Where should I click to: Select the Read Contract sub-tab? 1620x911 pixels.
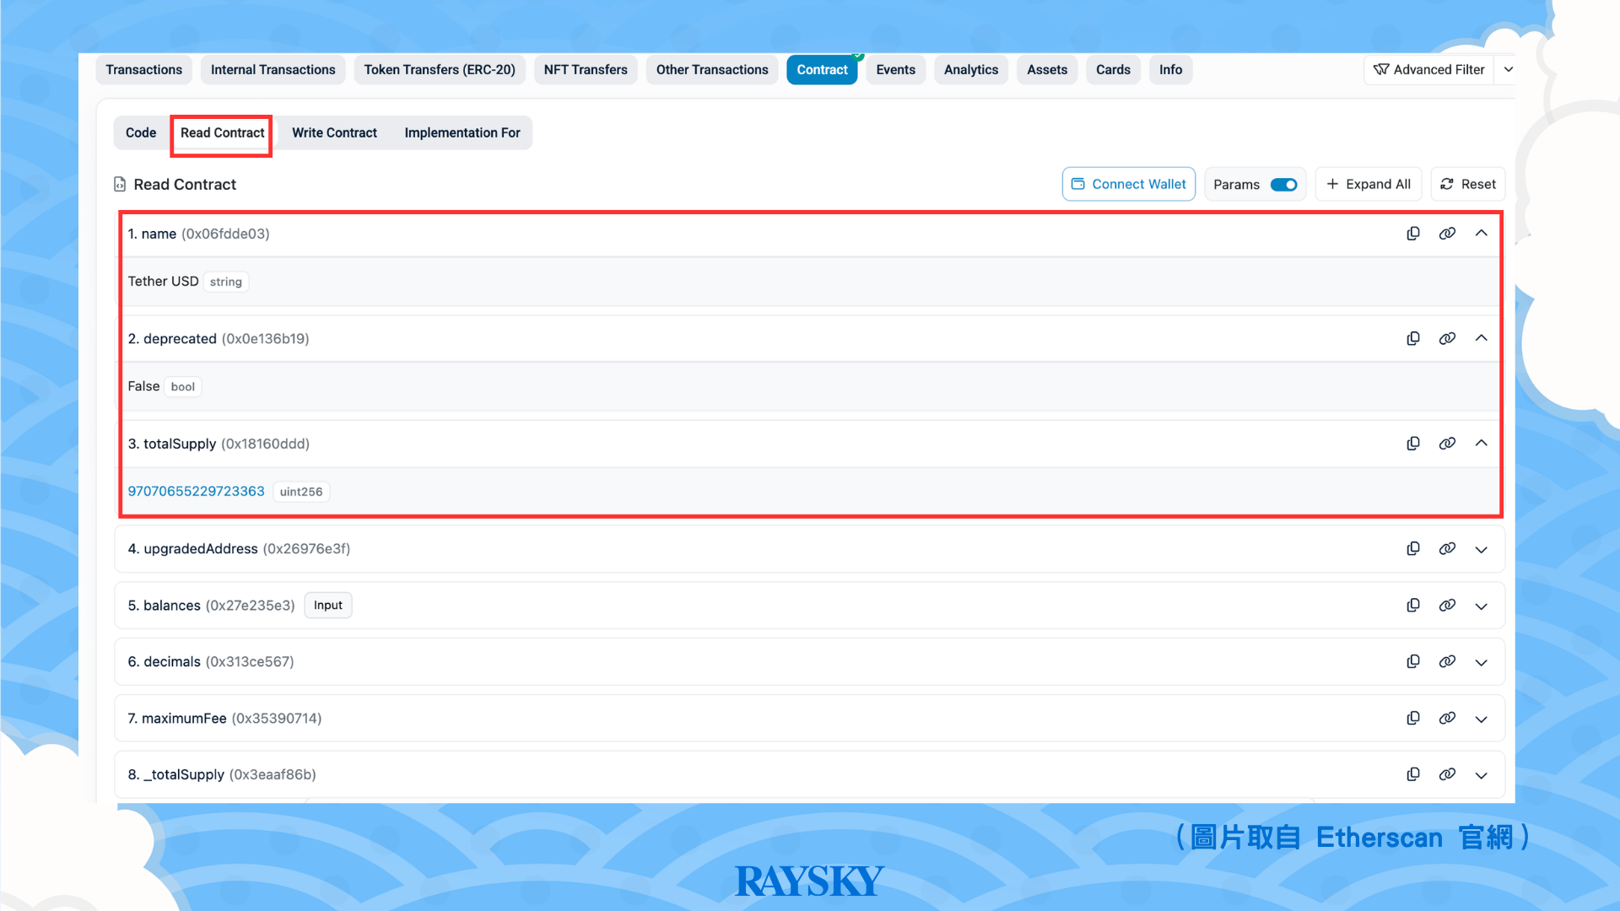pyautogui.click(x=222, y=133)
